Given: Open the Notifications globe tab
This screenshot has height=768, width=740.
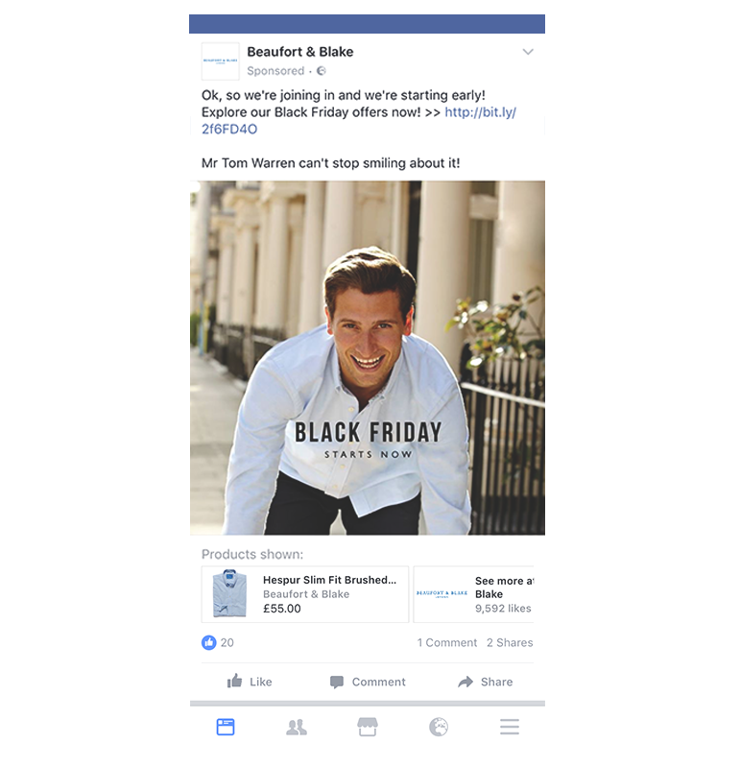Looking at the screenshot, I should (439, 727).
